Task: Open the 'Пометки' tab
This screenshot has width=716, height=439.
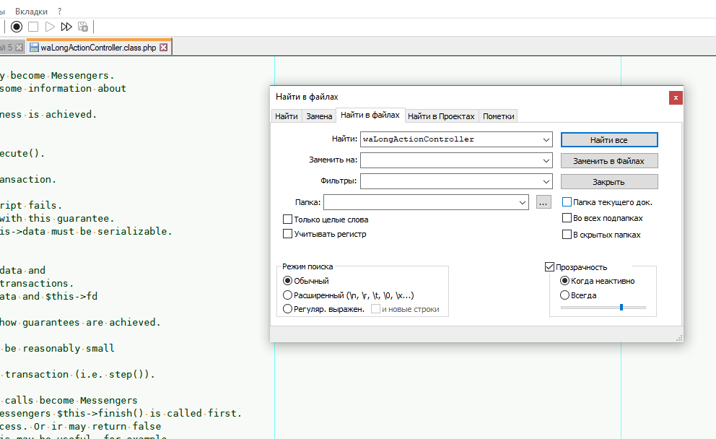Action: (x=498, y=116)
